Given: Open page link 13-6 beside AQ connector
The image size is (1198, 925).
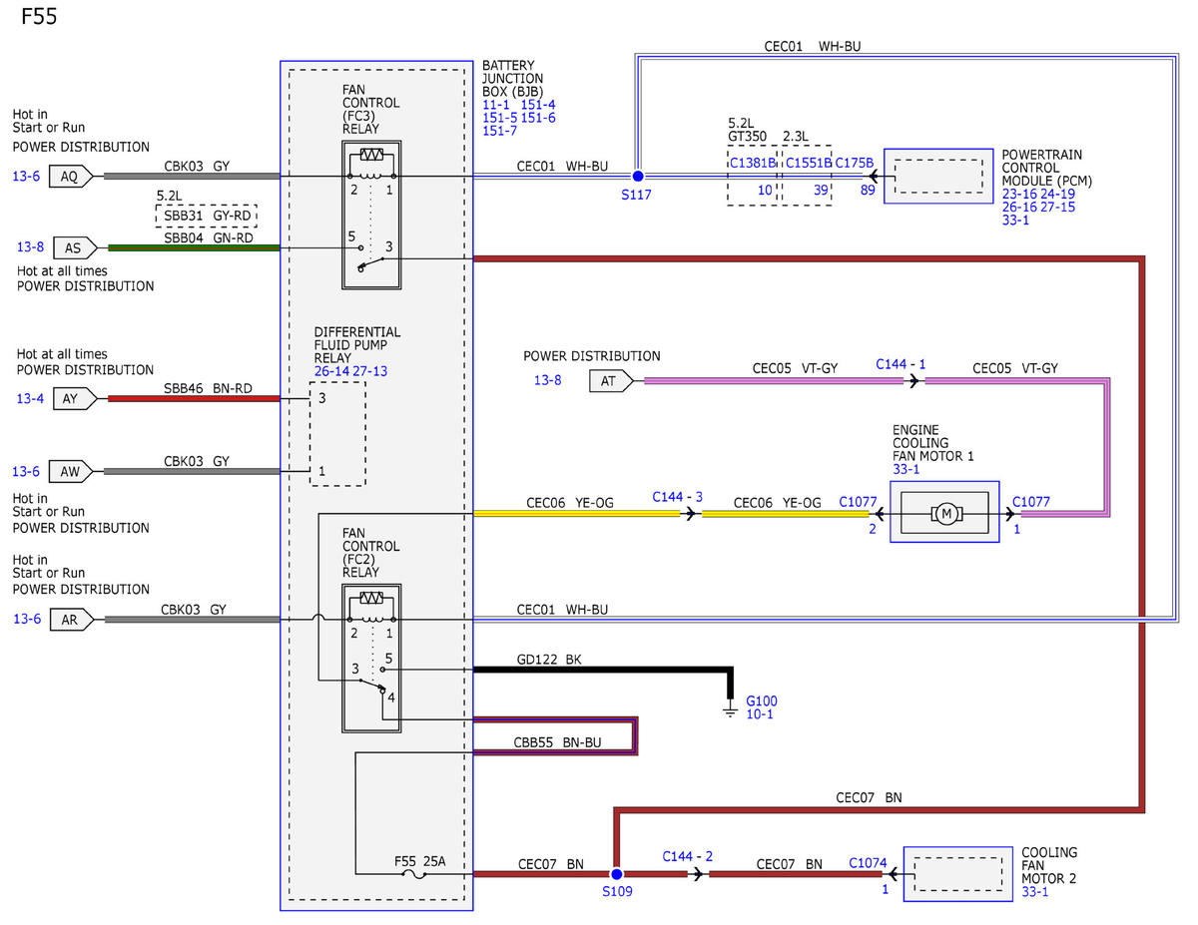Looking at the screenshot, I should 27,176.
